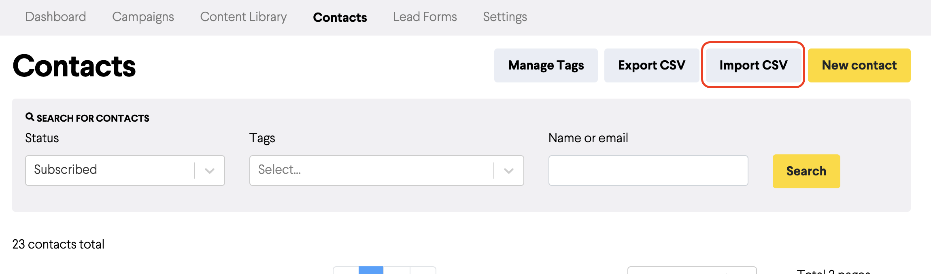
Task: Navigate to Lead Forms
Action: pos(425,17)
